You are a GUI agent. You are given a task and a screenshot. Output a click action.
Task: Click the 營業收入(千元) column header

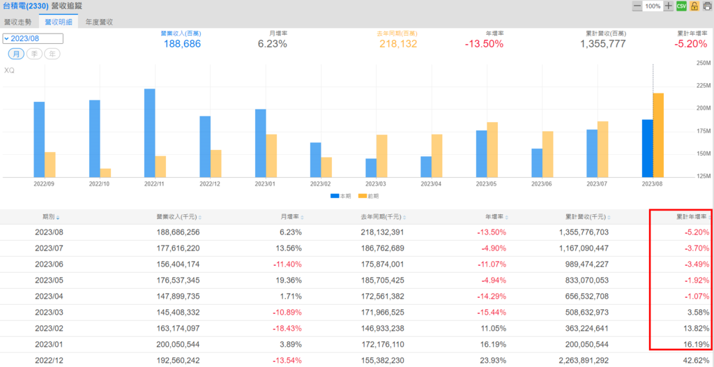(x=176, y=218)
